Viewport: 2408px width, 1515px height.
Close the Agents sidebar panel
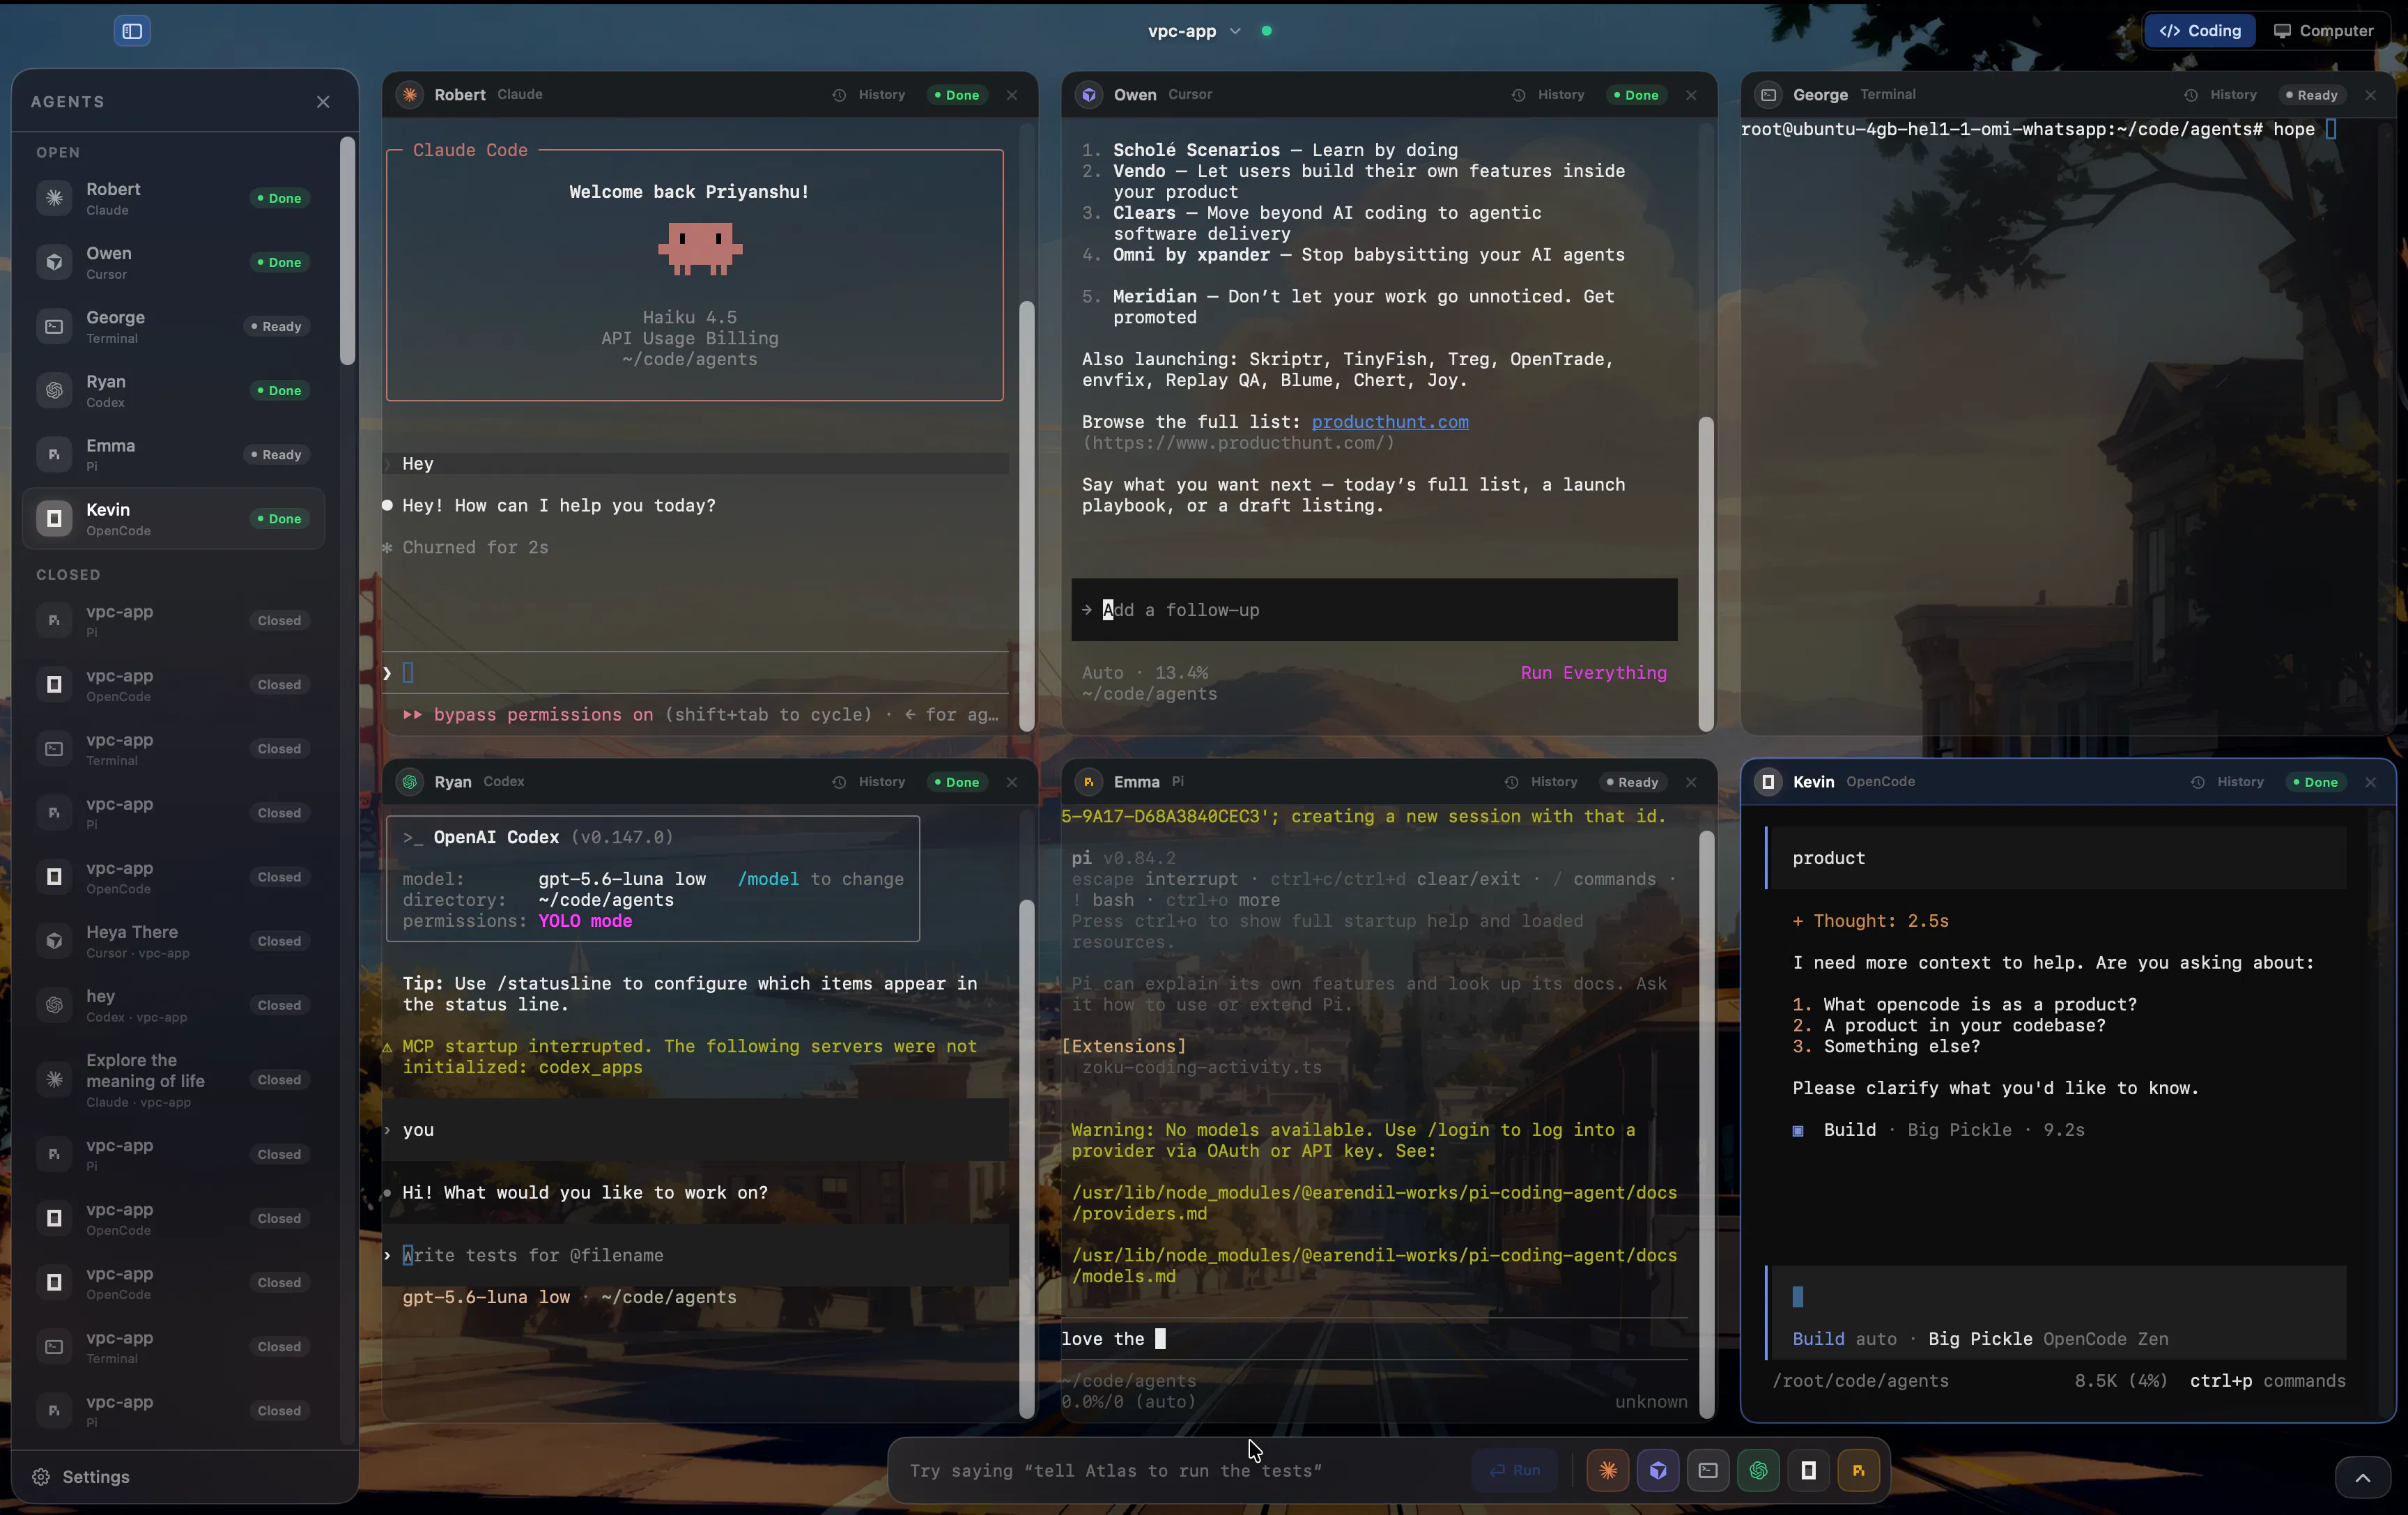click(323, 102)
